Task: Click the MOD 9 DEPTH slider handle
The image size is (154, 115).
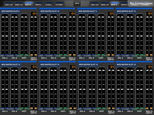Action: tap(34, 55)
